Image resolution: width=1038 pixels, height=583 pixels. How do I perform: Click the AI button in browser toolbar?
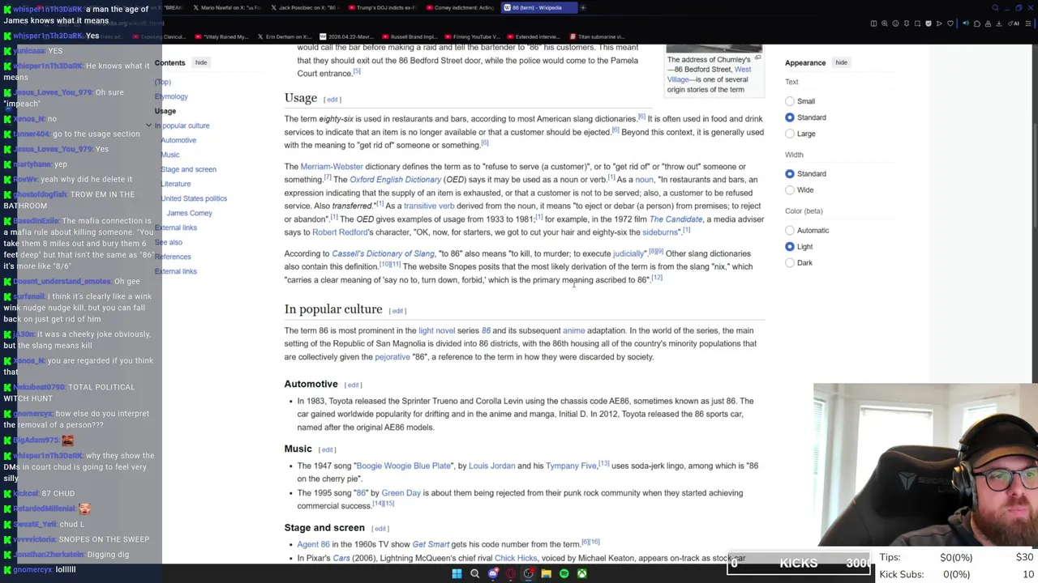tap(1014, 23)
